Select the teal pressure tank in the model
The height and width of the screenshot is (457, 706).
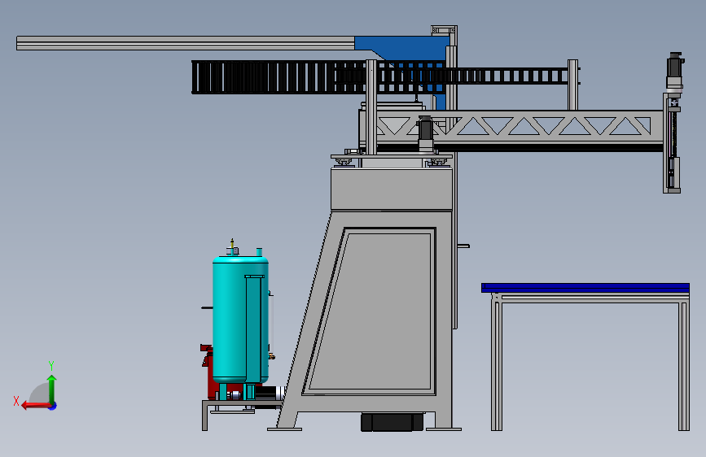[x=240, y=320]
